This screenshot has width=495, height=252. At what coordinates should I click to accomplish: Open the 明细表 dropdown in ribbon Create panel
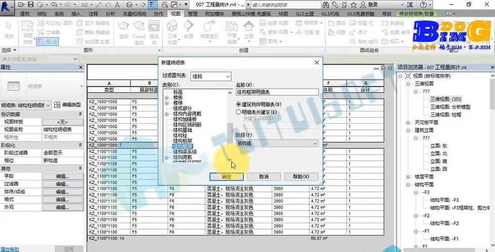tap(309, 23)
